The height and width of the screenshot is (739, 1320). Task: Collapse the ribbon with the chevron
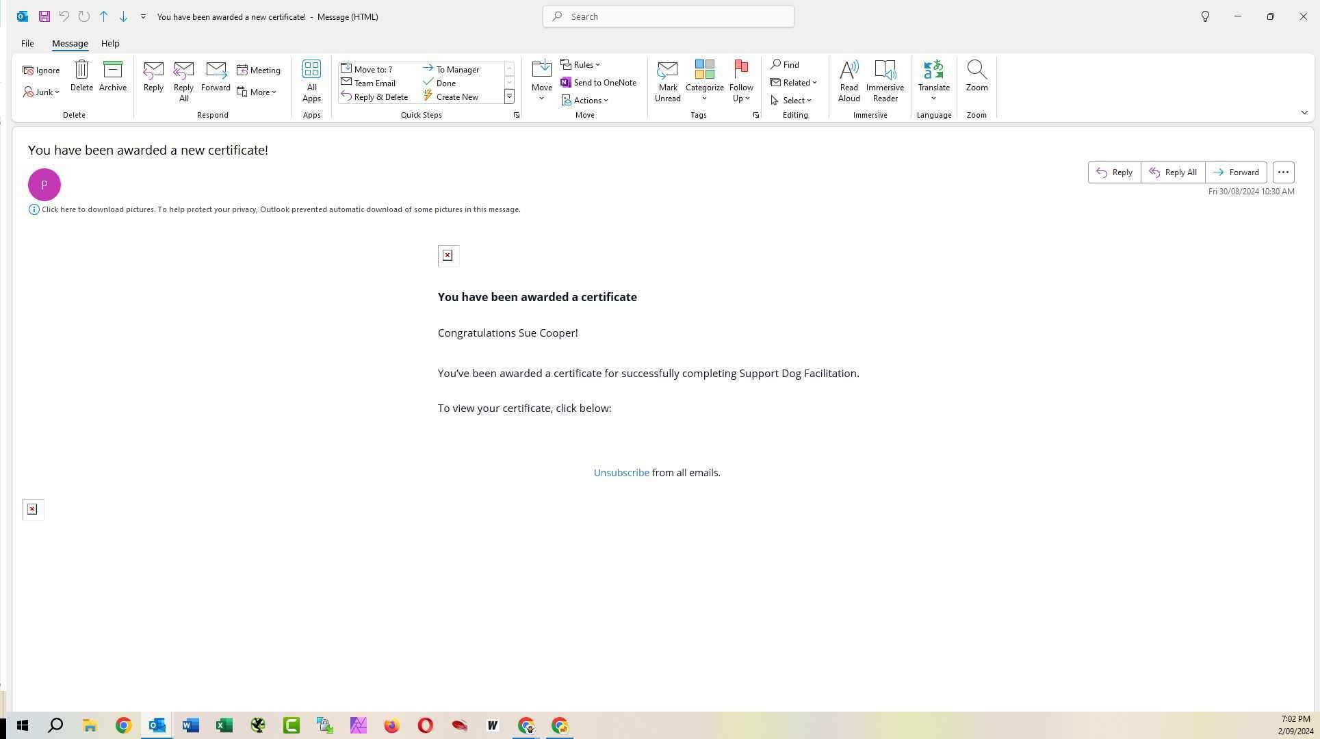coord(1304,113)
